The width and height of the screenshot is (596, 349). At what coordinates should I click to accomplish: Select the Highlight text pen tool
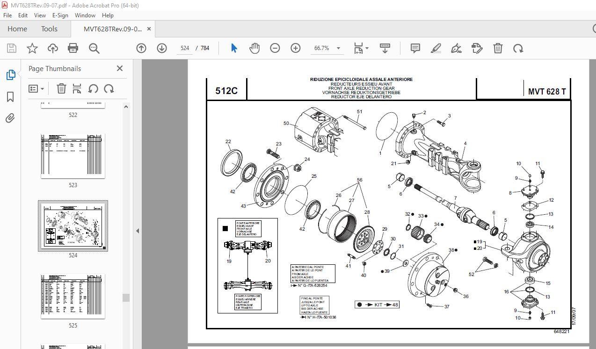(x=436, y=48)
